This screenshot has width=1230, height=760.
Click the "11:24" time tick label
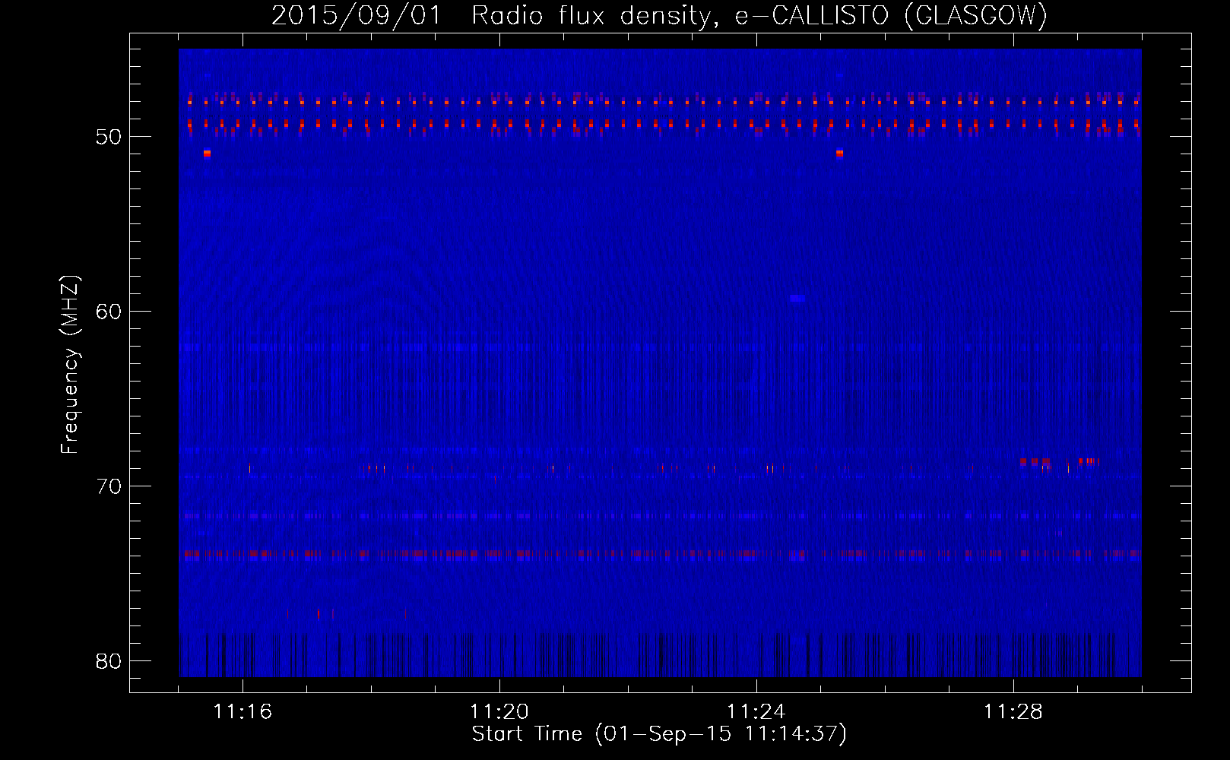pos(756,712)
